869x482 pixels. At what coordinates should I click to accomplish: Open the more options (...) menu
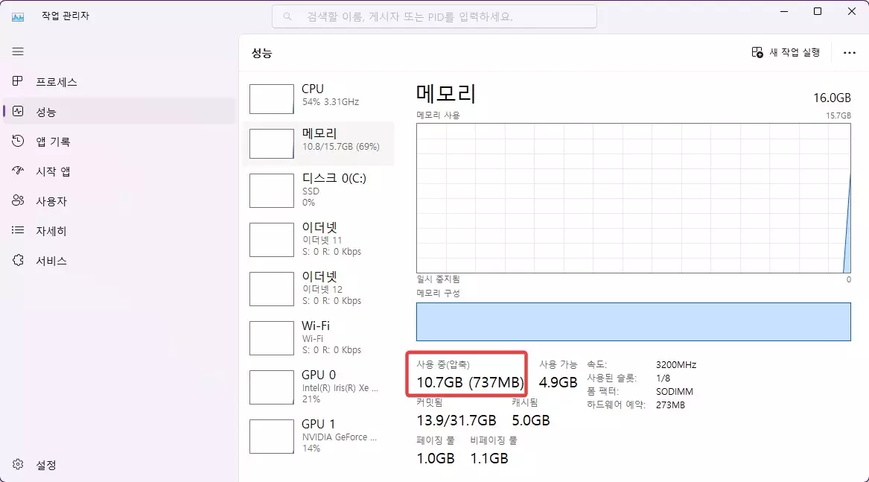click(x=849, y=52)
